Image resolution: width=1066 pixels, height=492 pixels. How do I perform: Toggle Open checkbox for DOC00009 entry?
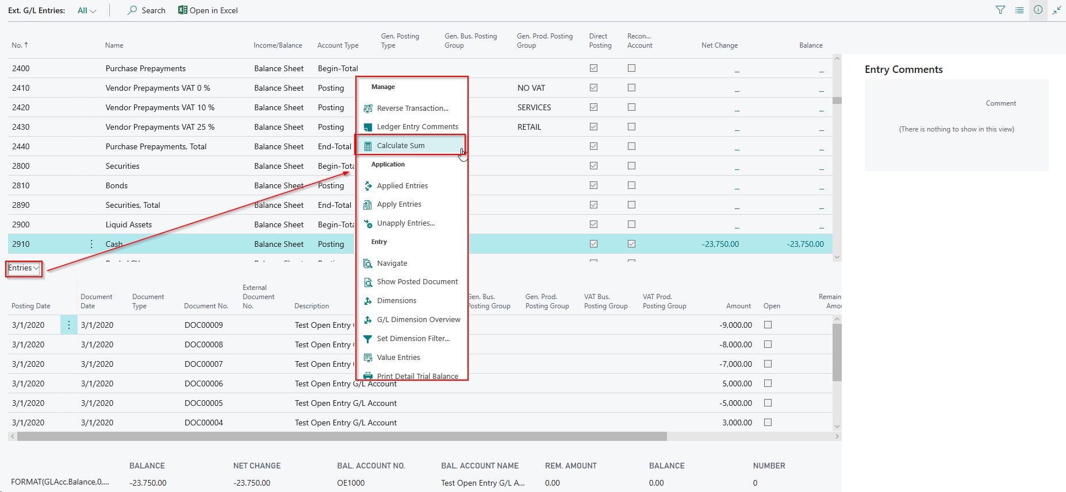[768, 325]
